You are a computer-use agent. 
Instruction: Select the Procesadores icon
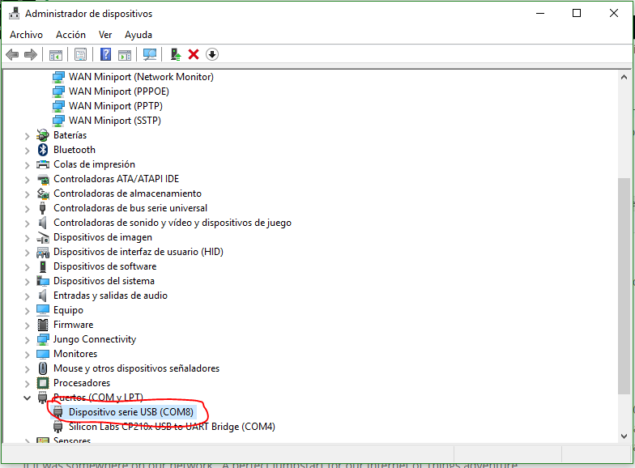42,383
